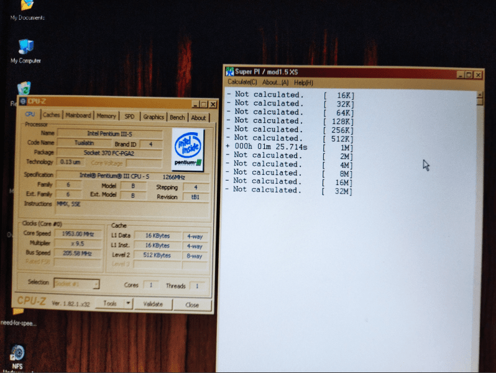Viewport: 496px width, 373px height.
Task: Close the CPU-Z window
Action: (213, 104)
